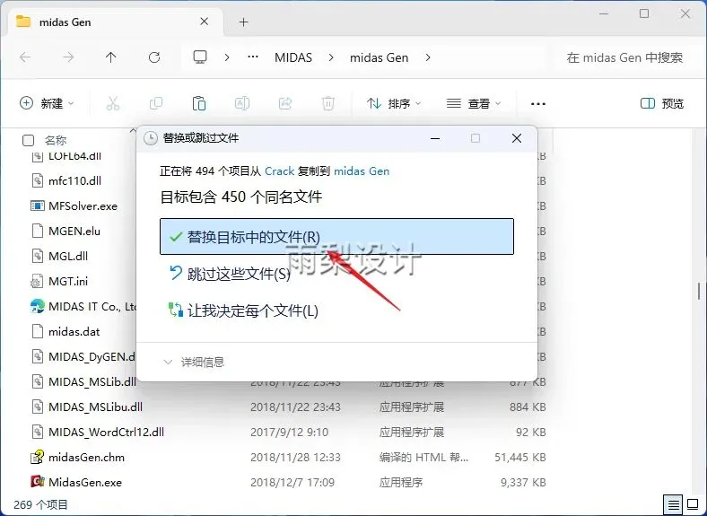The height and width of the screenshot is (516, 707).
Task: Click the Paste clipboard icon
Action: click(x=199, y=103)
